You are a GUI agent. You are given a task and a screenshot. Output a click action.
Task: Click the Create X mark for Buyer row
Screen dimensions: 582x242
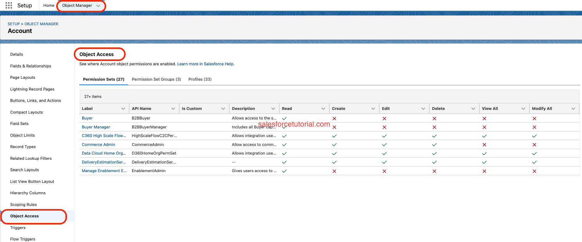point(334,119)
